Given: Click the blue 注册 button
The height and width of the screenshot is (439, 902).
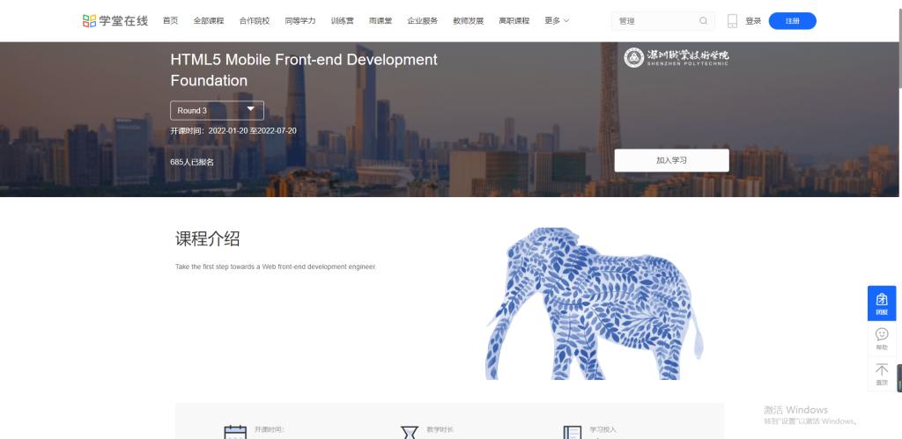Looking at the screenshot, I should 792,21.
